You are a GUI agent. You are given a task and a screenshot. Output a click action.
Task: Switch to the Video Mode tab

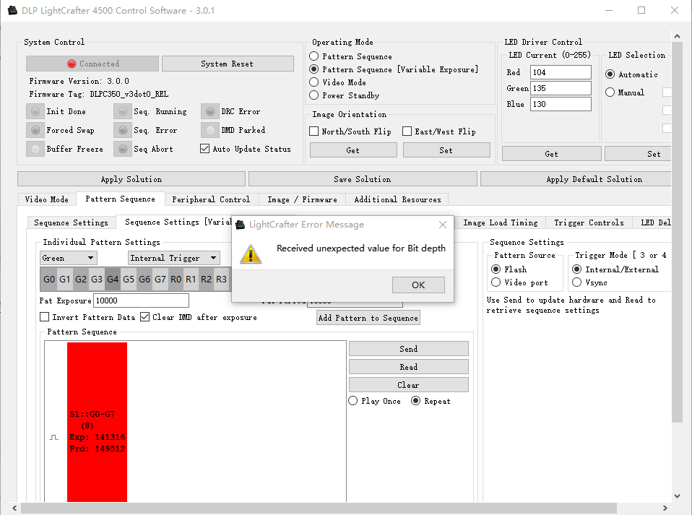click(x=47, y=199)
